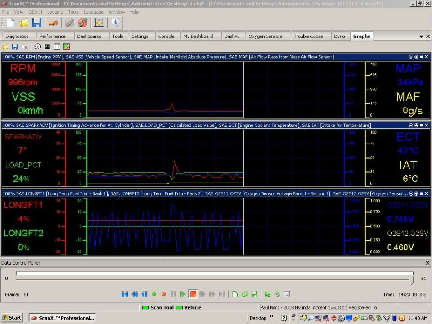Open the Windows Start menu
Viewport: 432px width, 324px height.
[x=11, y=318]
